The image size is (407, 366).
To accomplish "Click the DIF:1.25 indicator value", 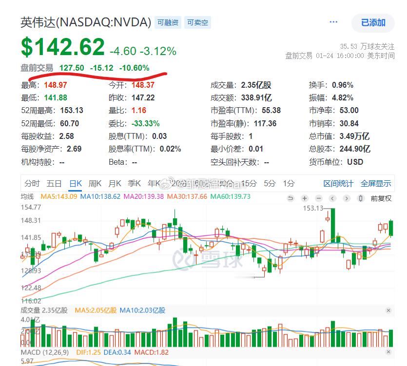I will (88, 352).
